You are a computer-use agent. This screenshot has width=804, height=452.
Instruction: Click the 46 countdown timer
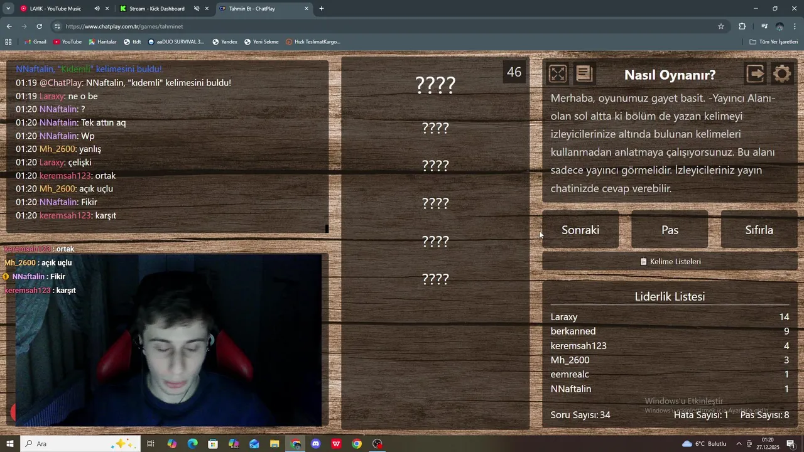(x=514, y=72)
